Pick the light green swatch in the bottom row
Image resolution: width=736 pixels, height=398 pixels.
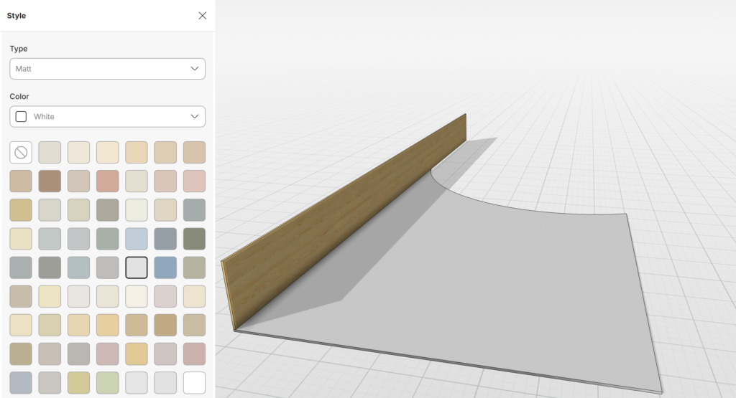click(108, 382)
